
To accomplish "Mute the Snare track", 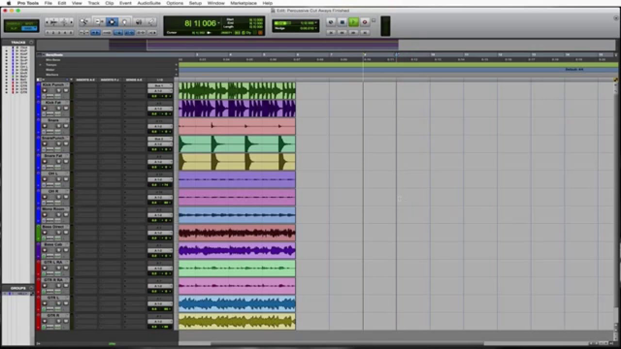I will [65, 126].
